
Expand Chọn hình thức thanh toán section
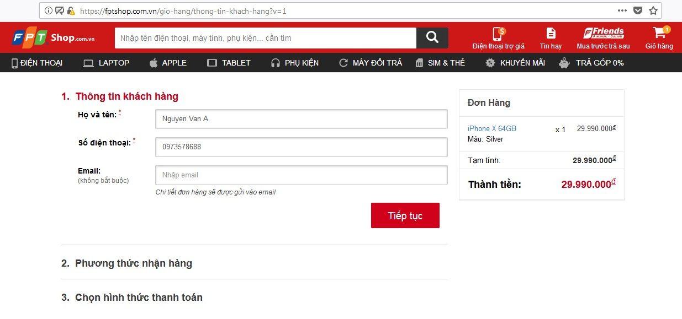pos(139,298)
